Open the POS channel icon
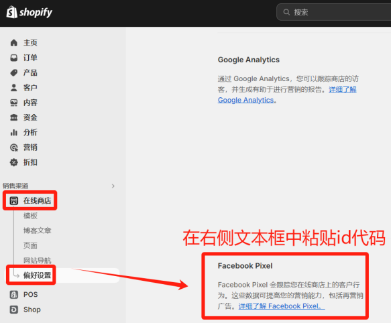 [x=13, y=295]
